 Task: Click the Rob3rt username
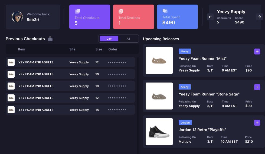(x=33, y=20)
